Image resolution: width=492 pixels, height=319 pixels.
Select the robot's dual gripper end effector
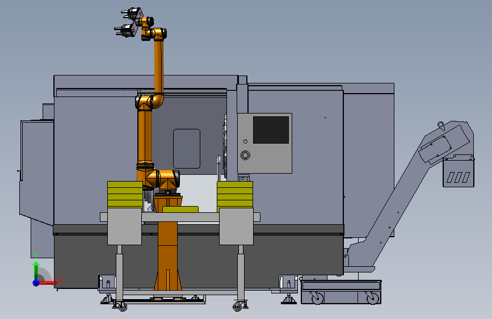[129, 23]
